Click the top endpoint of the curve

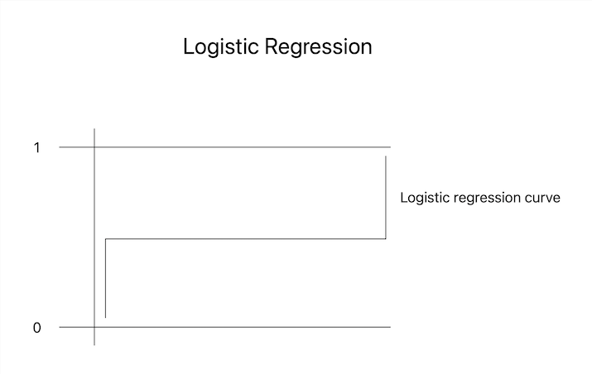click(x=386, y=156)
